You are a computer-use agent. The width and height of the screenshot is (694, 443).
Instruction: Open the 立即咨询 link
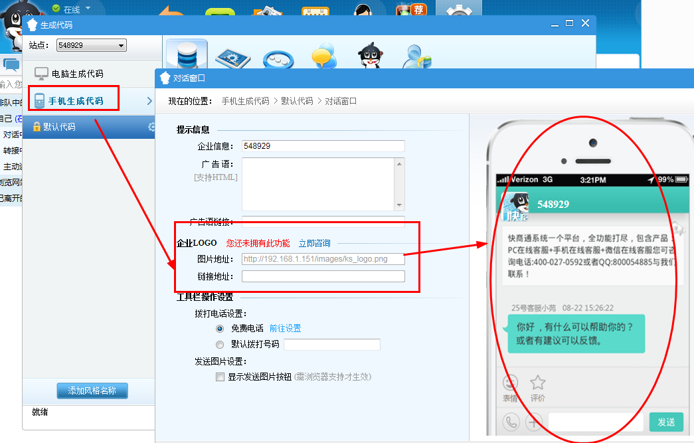coord(314,243)
